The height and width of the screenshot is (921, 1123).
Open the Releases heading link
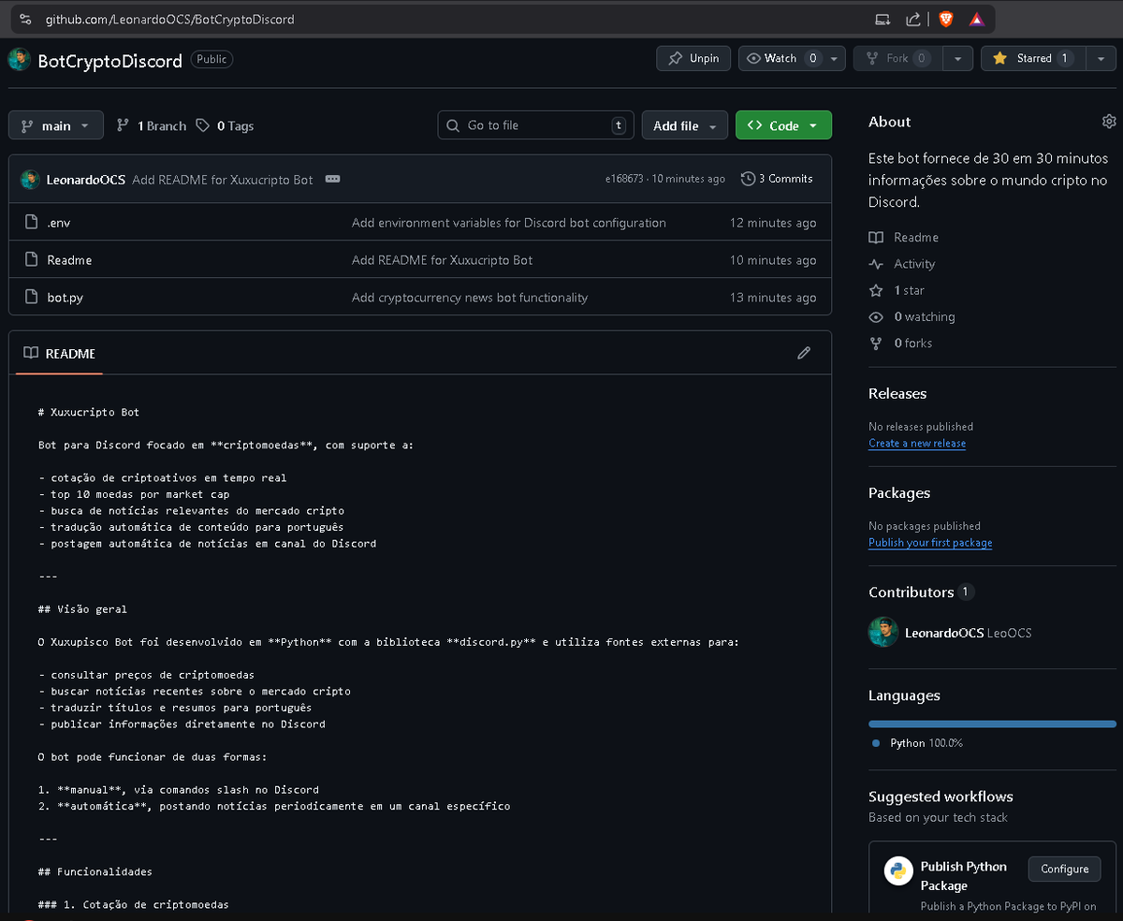click(897, 393)
